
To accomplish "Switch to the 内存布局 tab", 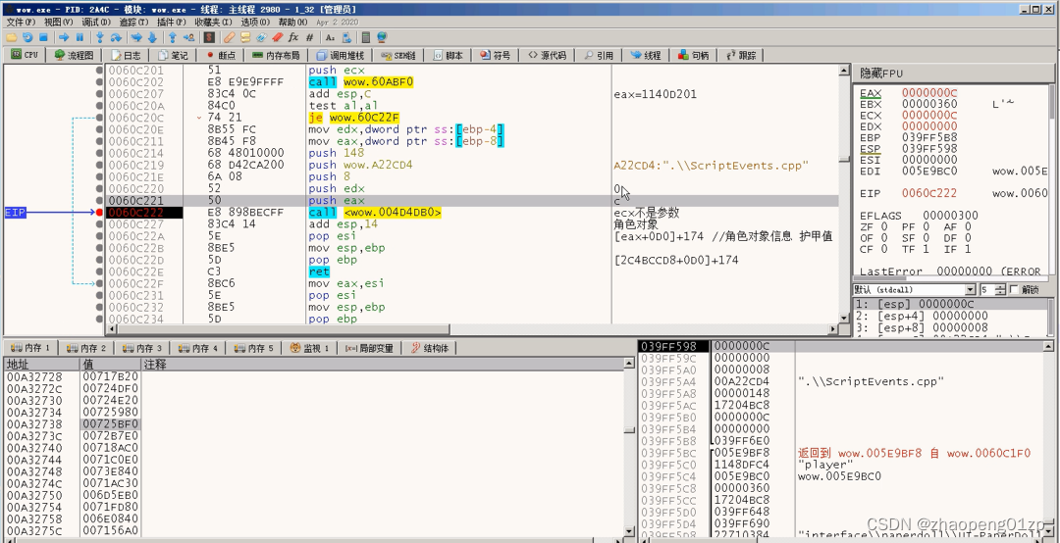I will [x=276, y=56].
